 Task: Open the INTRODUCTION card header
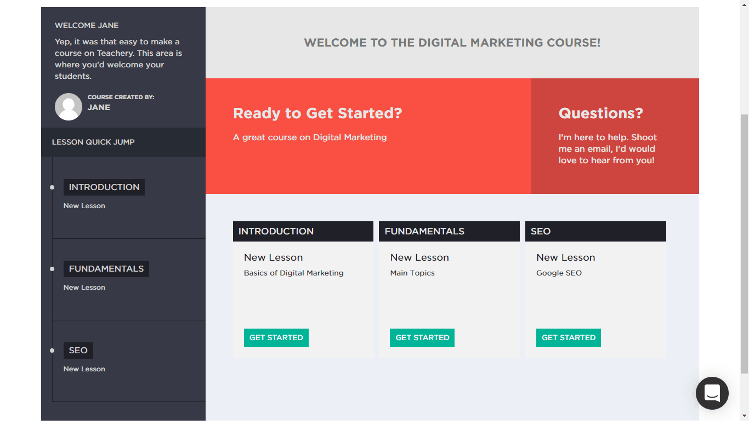pyautogui.click(x=303, y=231)
